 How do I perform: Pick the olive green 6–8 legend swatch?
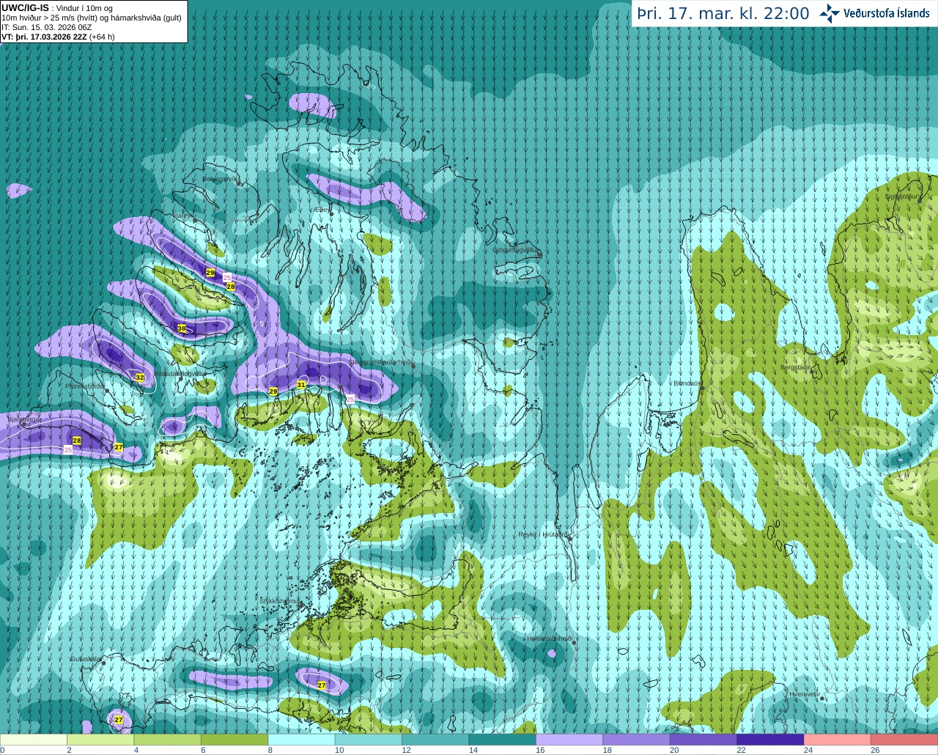click(234, 740)
